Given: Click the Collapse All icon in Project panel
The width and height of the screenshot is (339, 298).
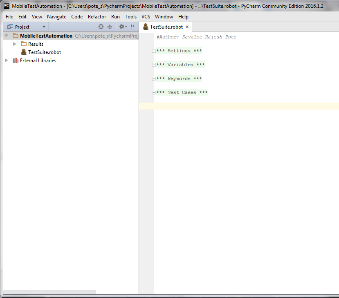Looking at the screenshot, I should [110, 27].
